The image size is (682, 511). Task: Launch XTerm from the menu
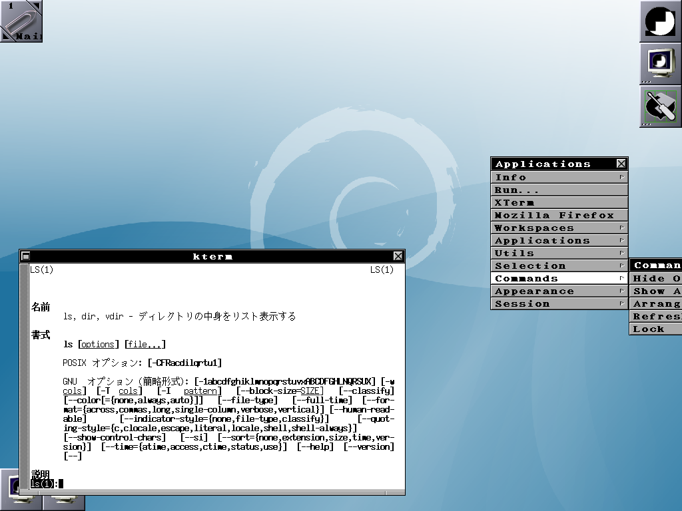(559, 202)
